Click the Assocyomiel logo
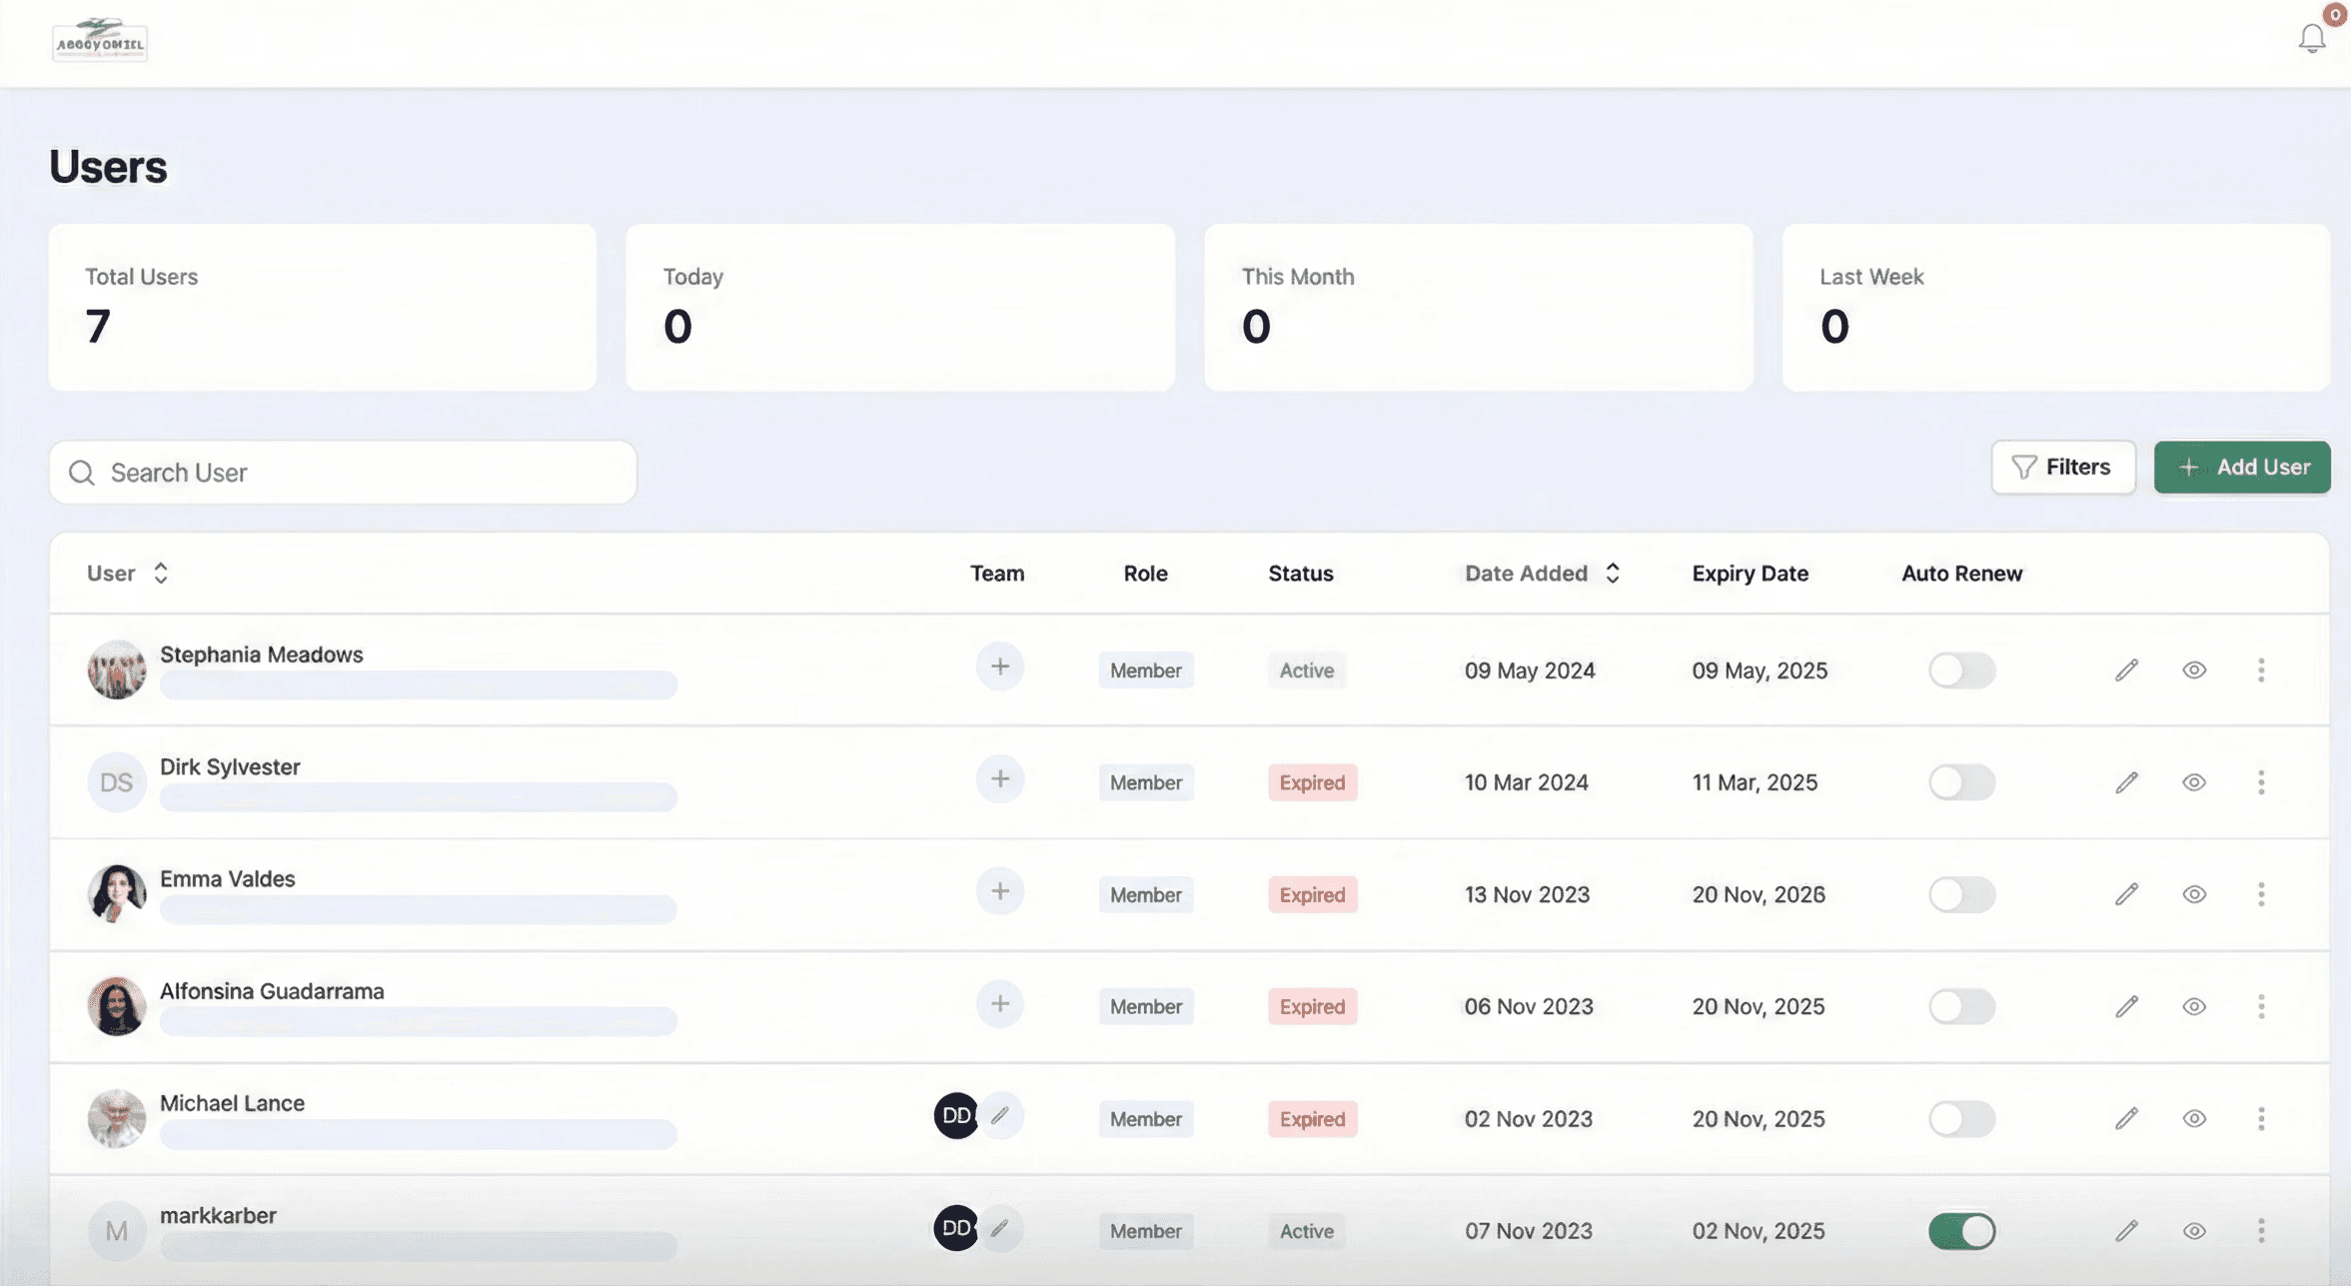The image size is (2351, 1286). (100, 40)
